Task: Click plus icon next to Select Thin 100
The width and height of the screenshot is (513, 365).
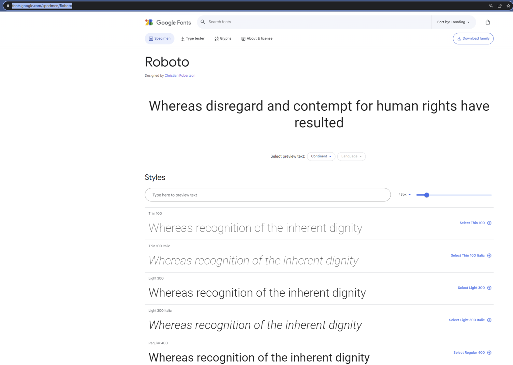Action: click(x=489, y=223)
